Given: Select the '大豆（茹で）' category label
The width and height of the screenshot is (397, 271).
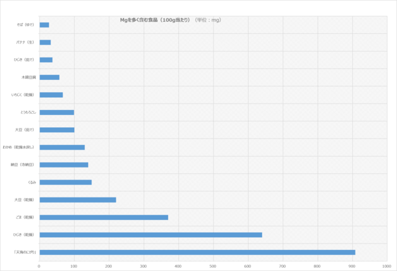Looking at the screenshot, I should [x=24, y=130].
